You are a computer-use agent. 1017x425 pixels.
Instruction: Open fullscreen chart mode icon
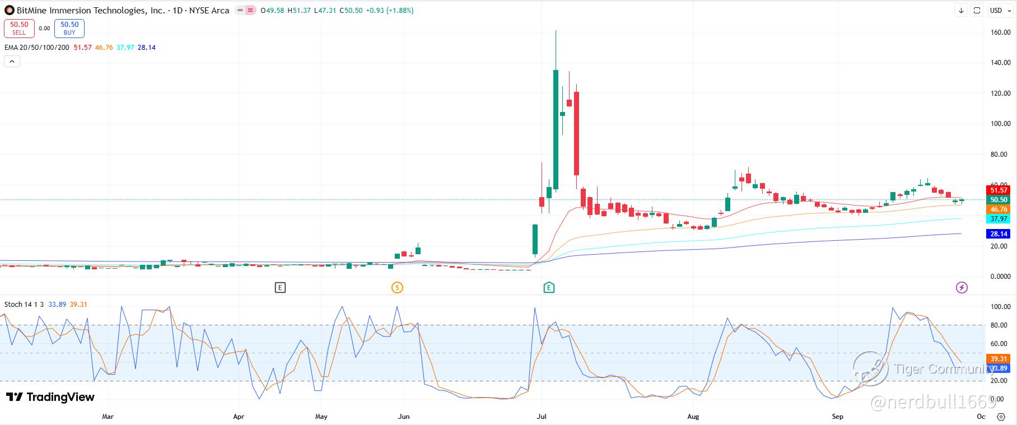pyautogui.click(x=977, y=10)
